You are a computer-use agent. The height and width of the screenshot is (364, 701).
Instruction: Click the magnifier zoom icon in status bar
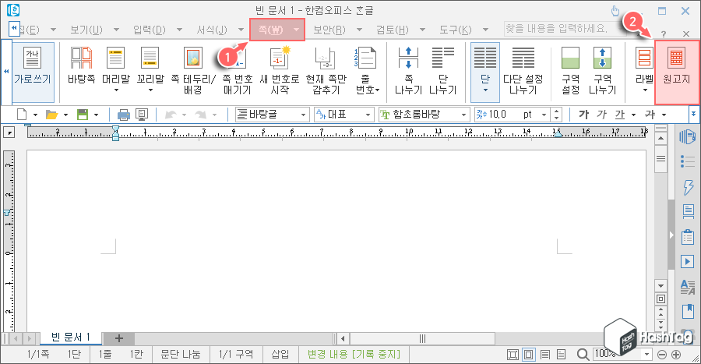(x=582, y=355)
